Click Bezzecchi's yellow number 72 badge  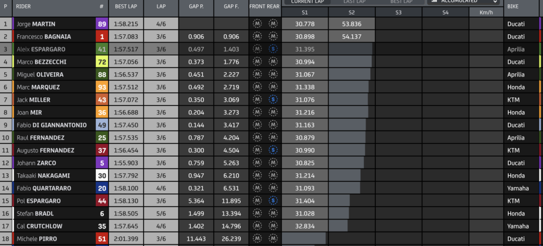102,62
